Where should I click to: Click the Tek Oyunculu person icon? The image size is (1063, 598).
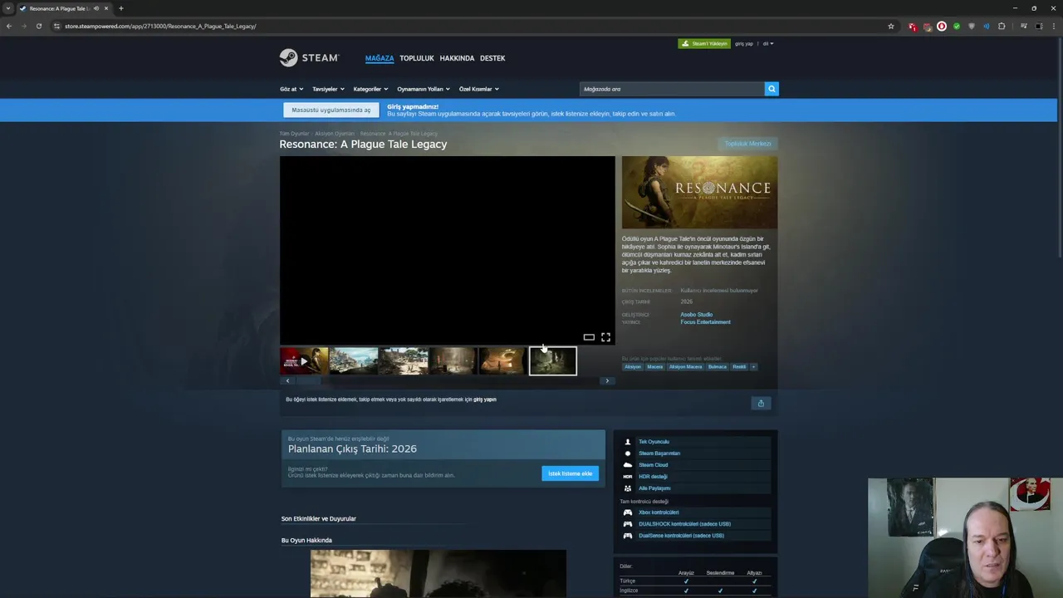(628, 442)
